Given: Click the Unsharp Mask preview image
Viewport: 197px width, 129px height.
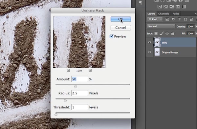Looking at the screenshot, I should tap(79, 42).
